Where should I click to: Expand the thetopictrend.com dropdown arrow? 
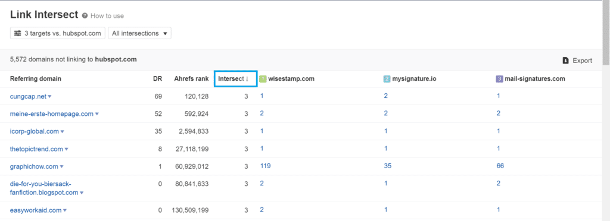pos(67,149)
